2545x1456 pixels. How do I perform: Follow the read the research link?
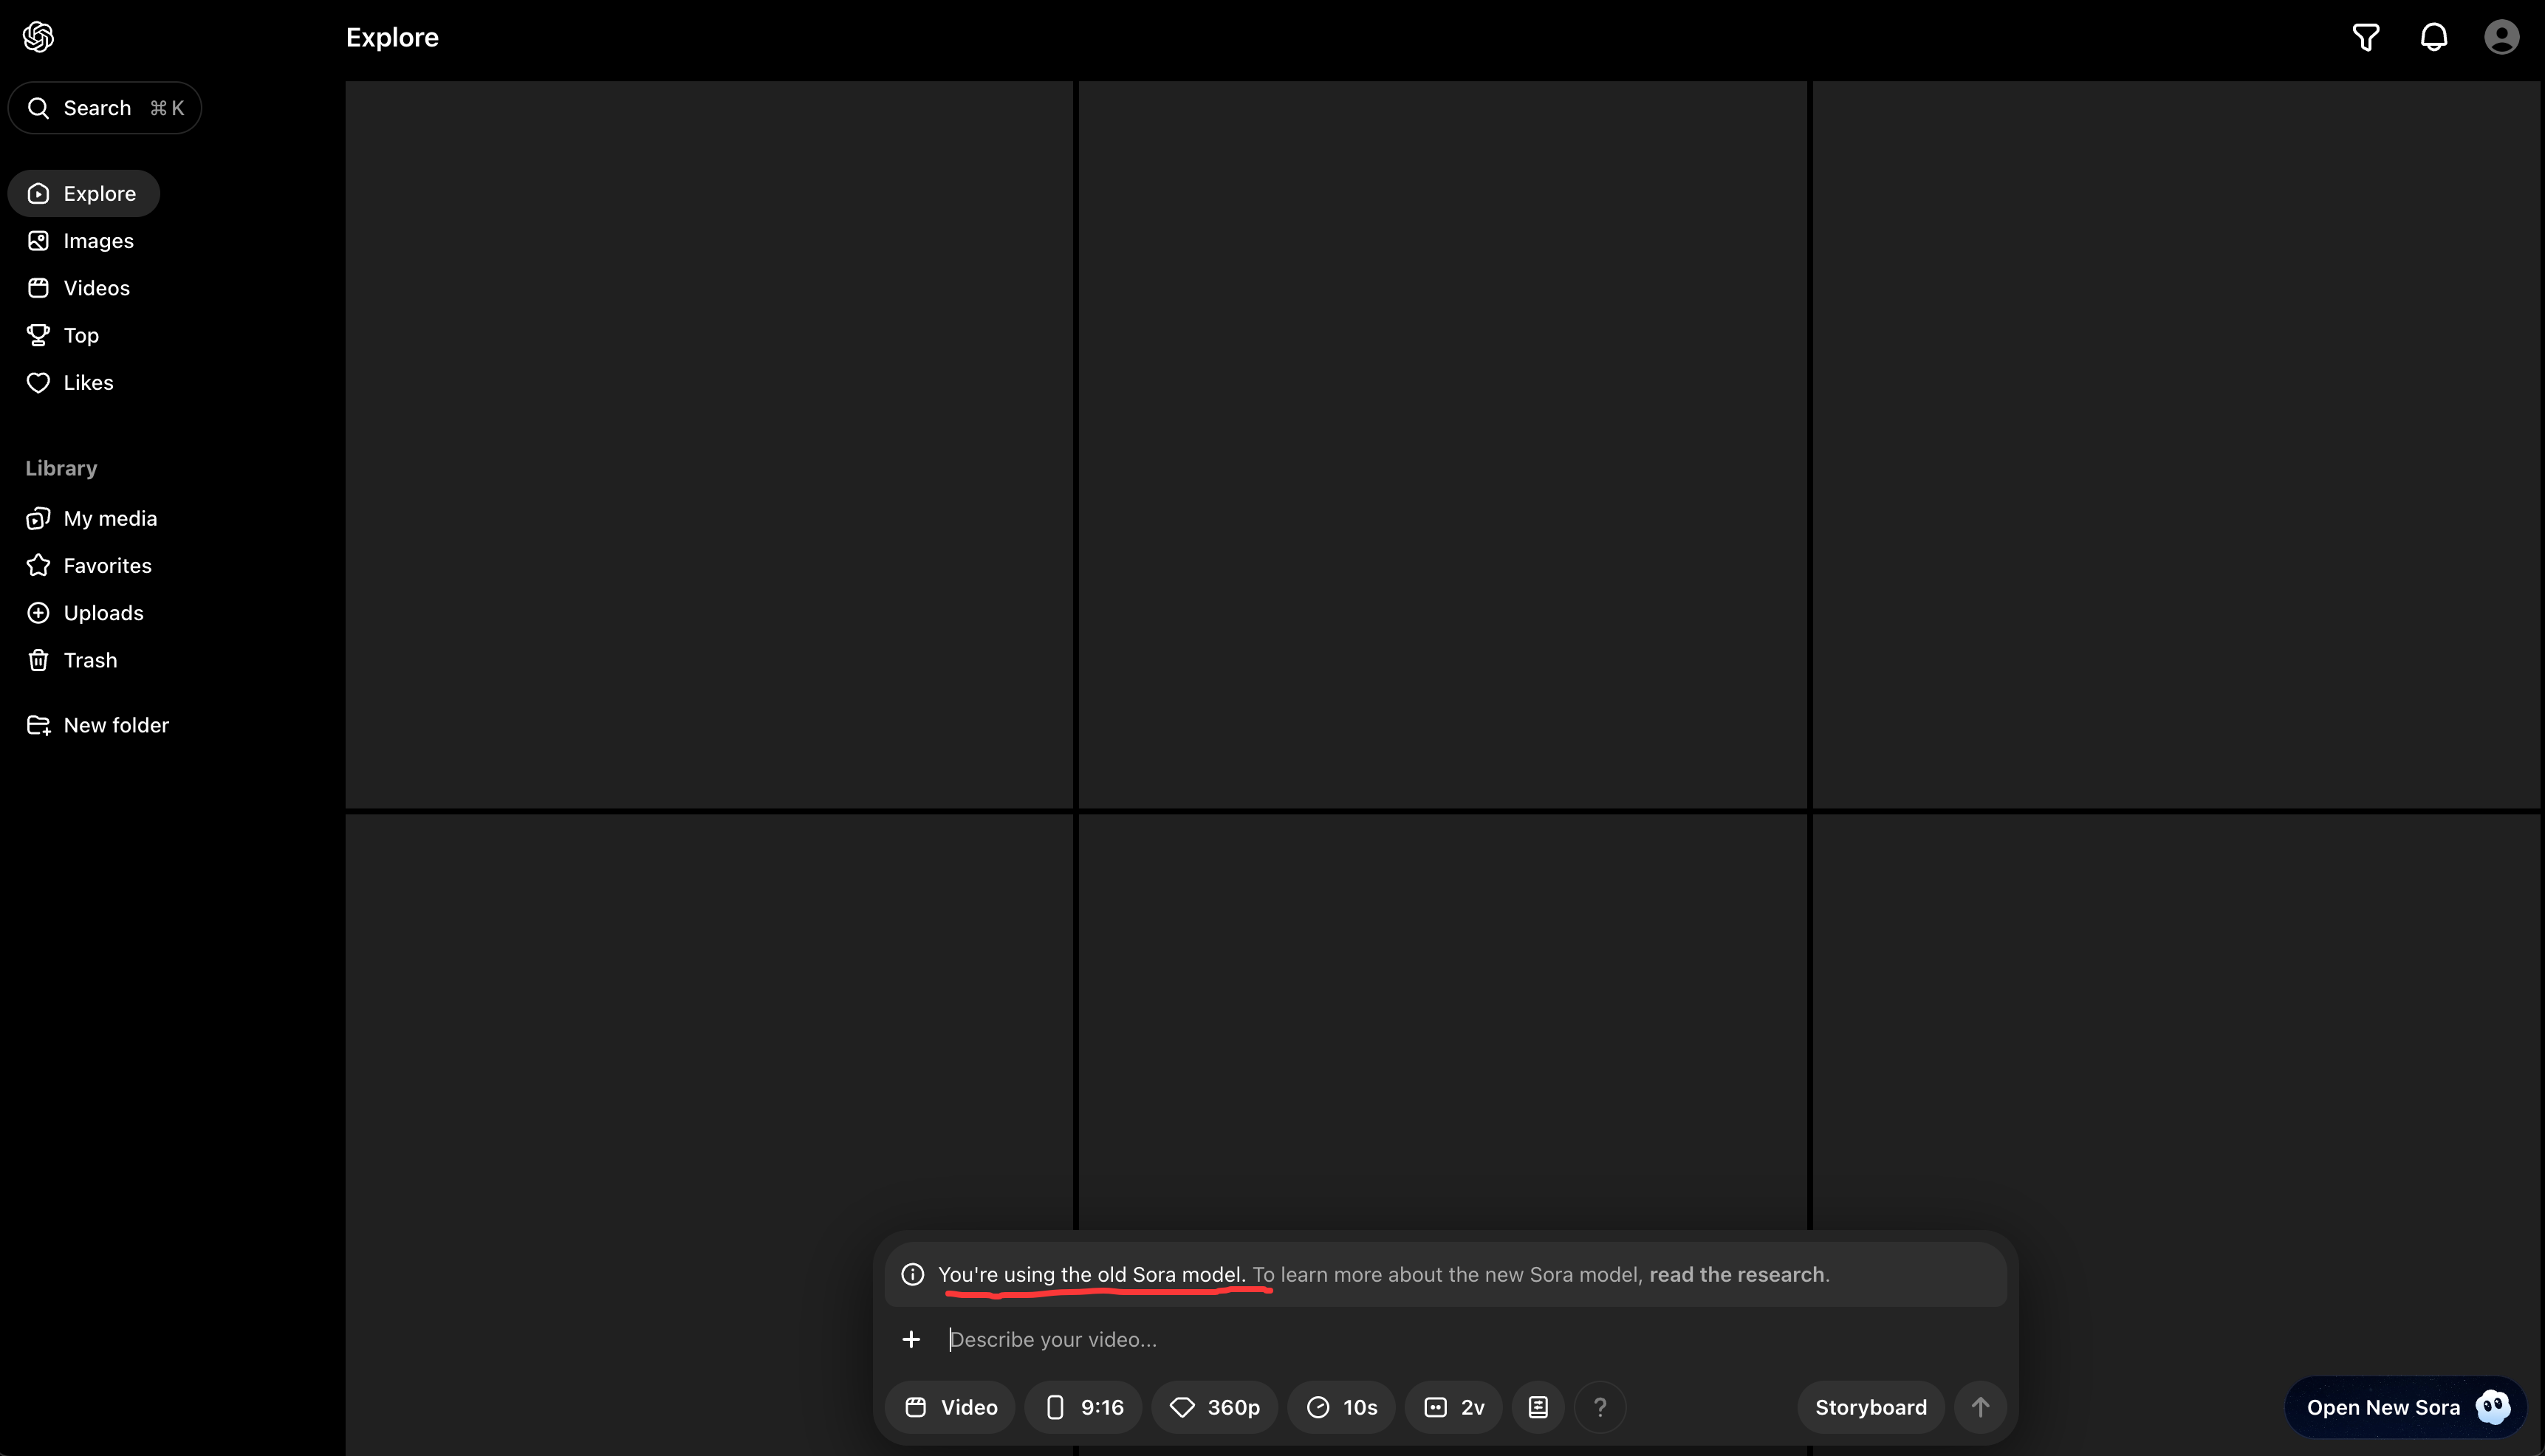(x=1736, y=1274)
